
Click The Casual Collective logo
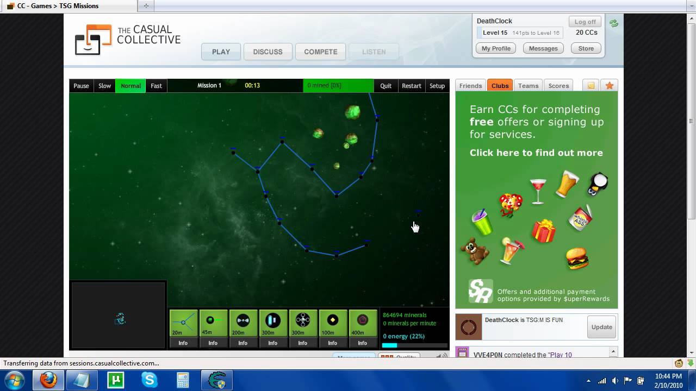128,39
